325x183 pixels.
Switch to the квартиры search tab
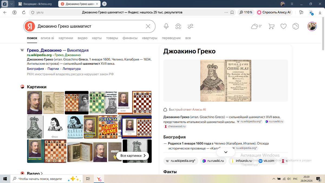coord(150,38)
